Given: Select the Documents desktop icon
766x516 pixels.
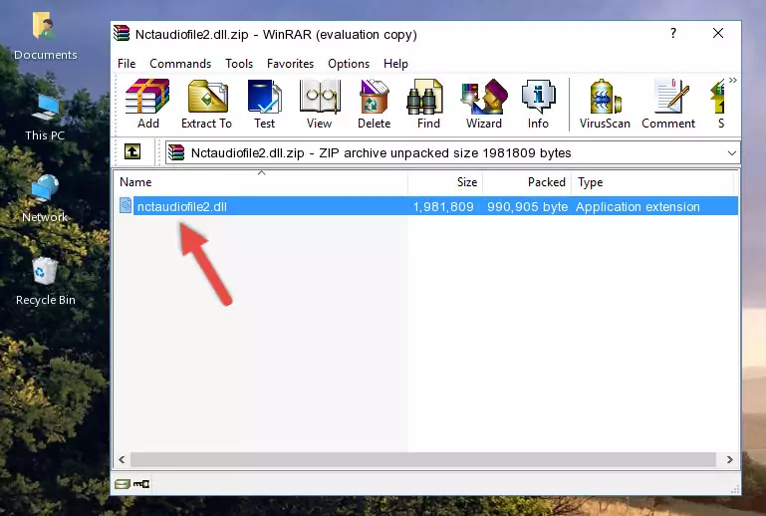Looking at the screenshot, I should [45, 36].
